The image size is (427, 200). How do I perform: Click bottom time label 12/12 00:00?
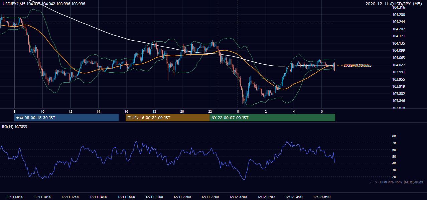point(238,197)
